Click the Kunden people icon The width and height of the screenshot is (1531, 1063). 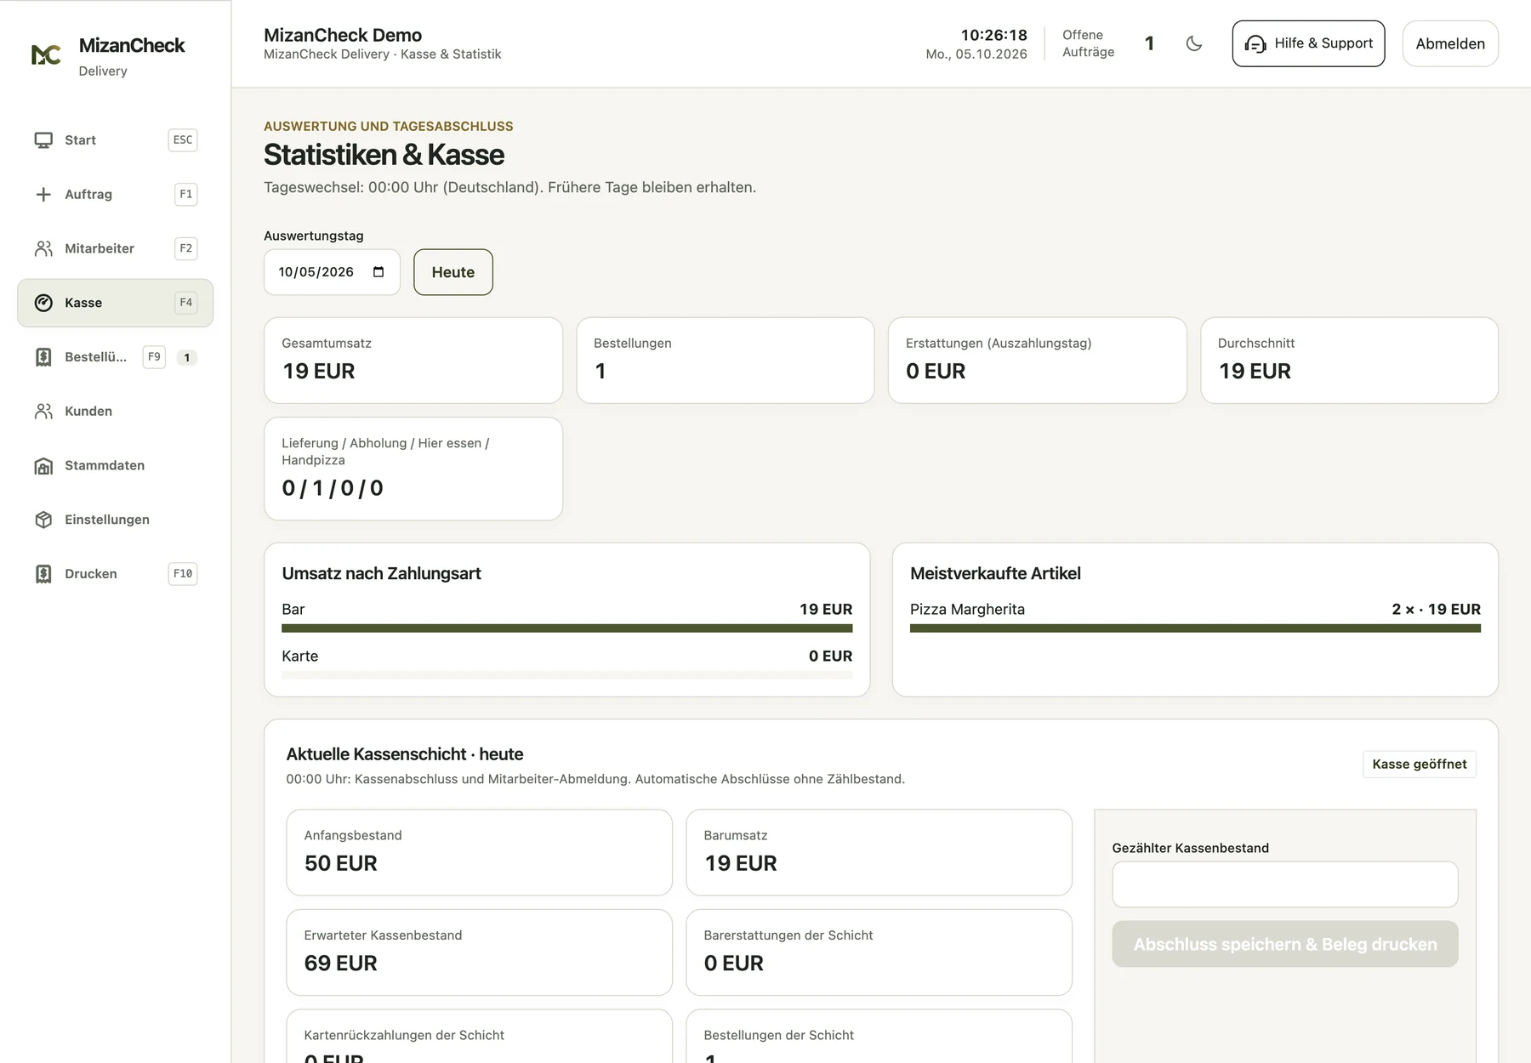point(43,412)
